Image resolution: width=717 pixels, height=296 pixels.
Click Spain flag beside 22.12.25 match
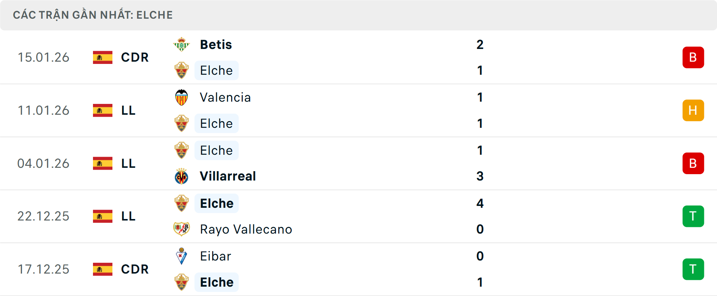[103, 216]
